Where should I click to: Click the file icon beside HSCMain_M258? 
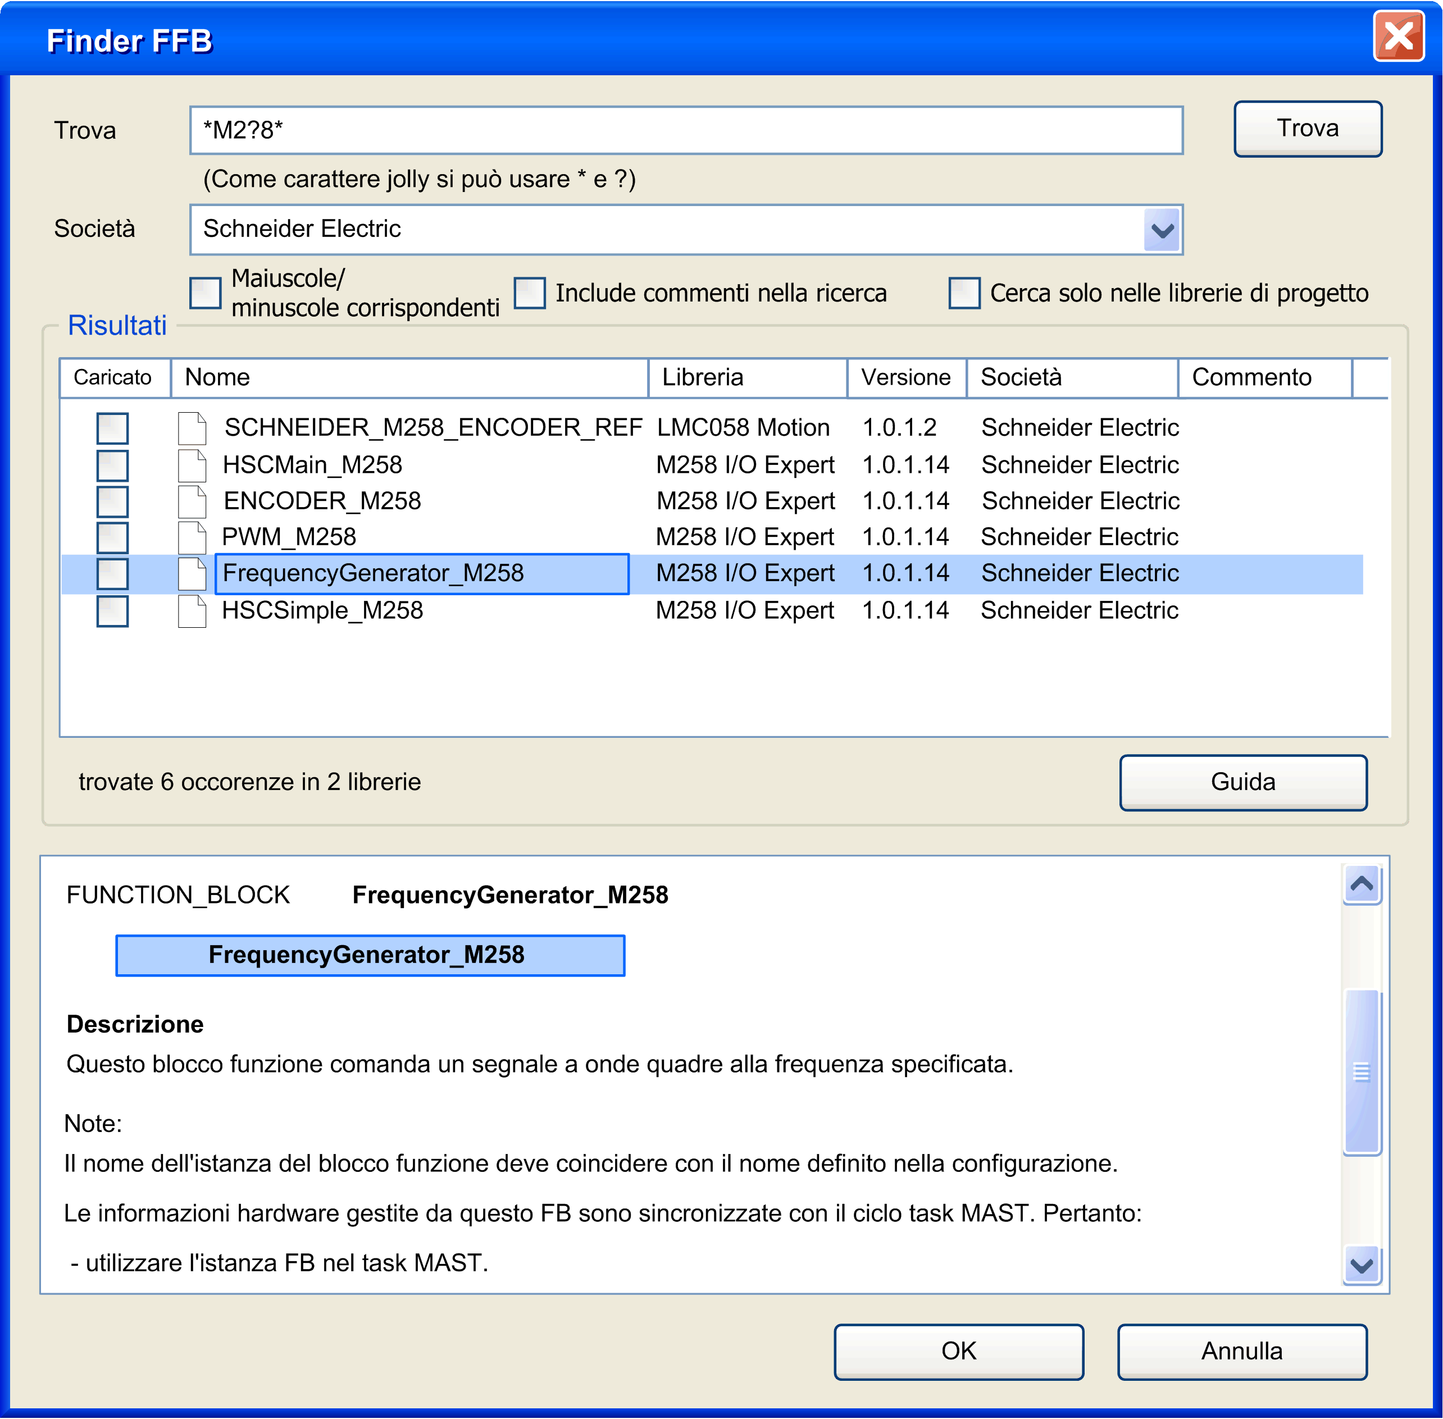click(192, 464)
